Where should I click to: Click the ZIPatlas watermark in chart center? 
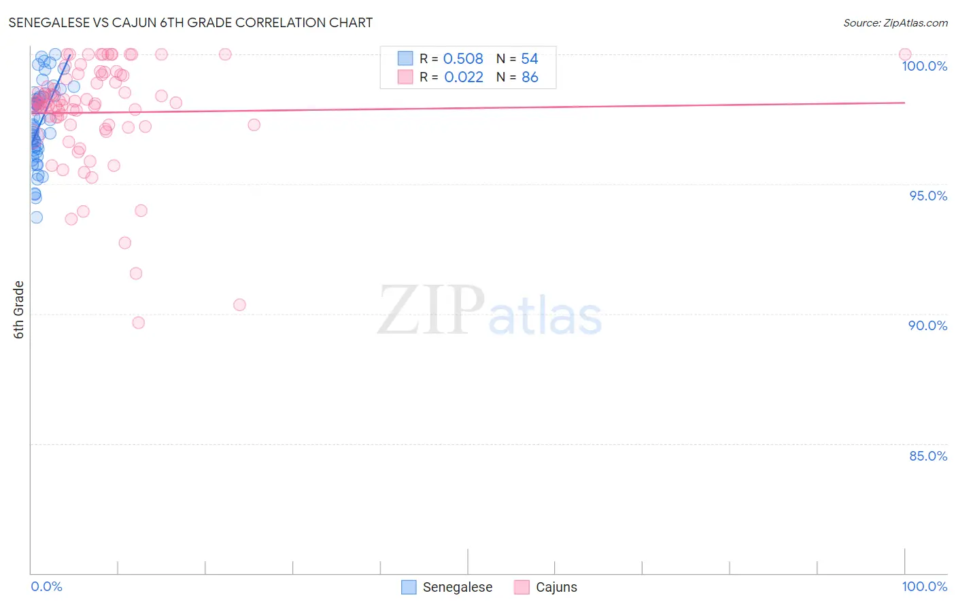[x=490, y=311]
